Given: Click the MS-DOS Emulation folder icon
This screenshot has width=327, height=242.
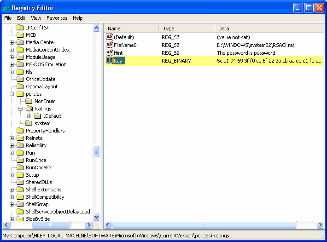Looking at the screenshot, I should point(20,64).
